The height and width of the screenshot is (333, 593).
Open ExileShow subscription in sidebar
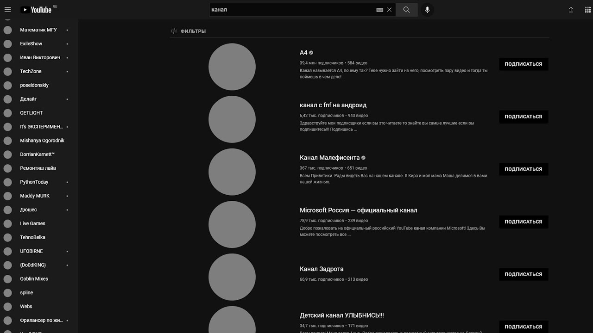[x=39, y=44]
